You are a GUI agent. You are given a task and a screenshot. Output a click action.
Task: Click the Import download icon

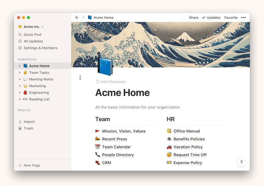tap(20, 122)
